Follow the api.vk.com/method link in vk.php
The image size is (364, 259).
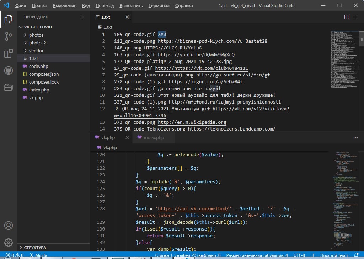click(x=193, y=208)
